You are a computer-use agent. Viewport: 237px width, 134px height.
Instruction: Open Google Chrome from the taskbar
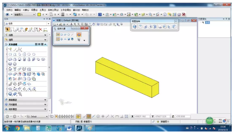[x=17, y=128]
